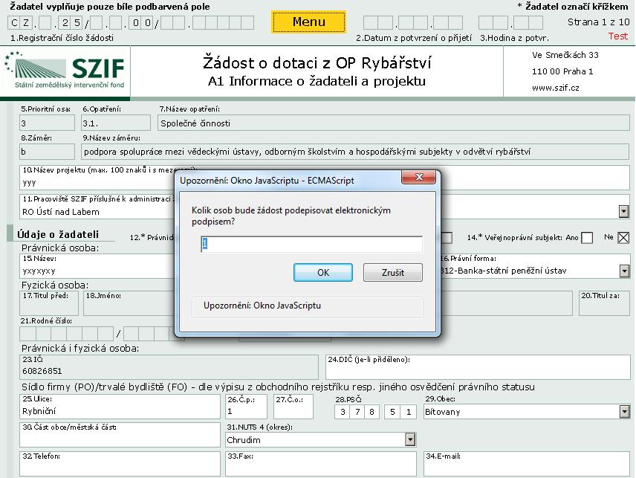
Task: Click the www.szif.cz address text
Action: pos(555,88)
